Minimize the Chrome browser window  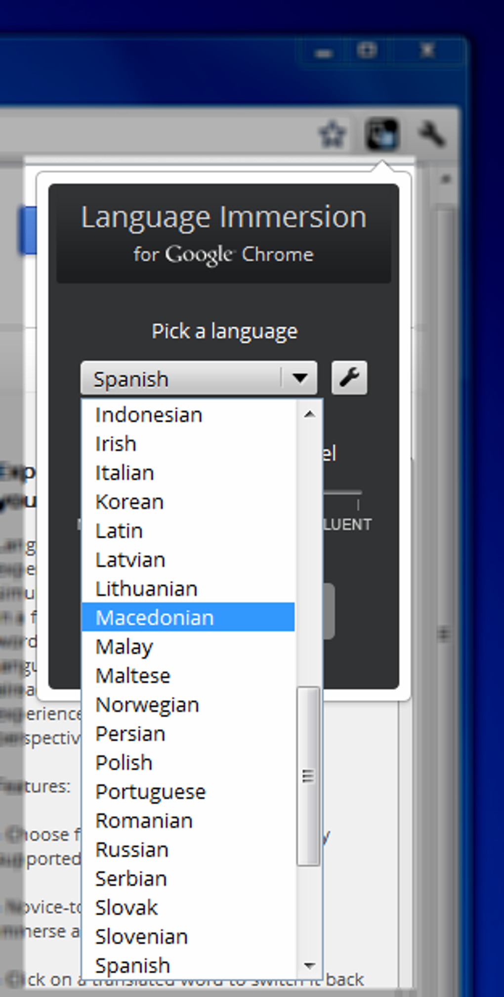[324, 52]
